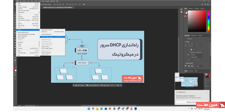The height and width of the screenshot is (112, 225).
Task: Open the search icon at top right
Action: tap(202, 4)
